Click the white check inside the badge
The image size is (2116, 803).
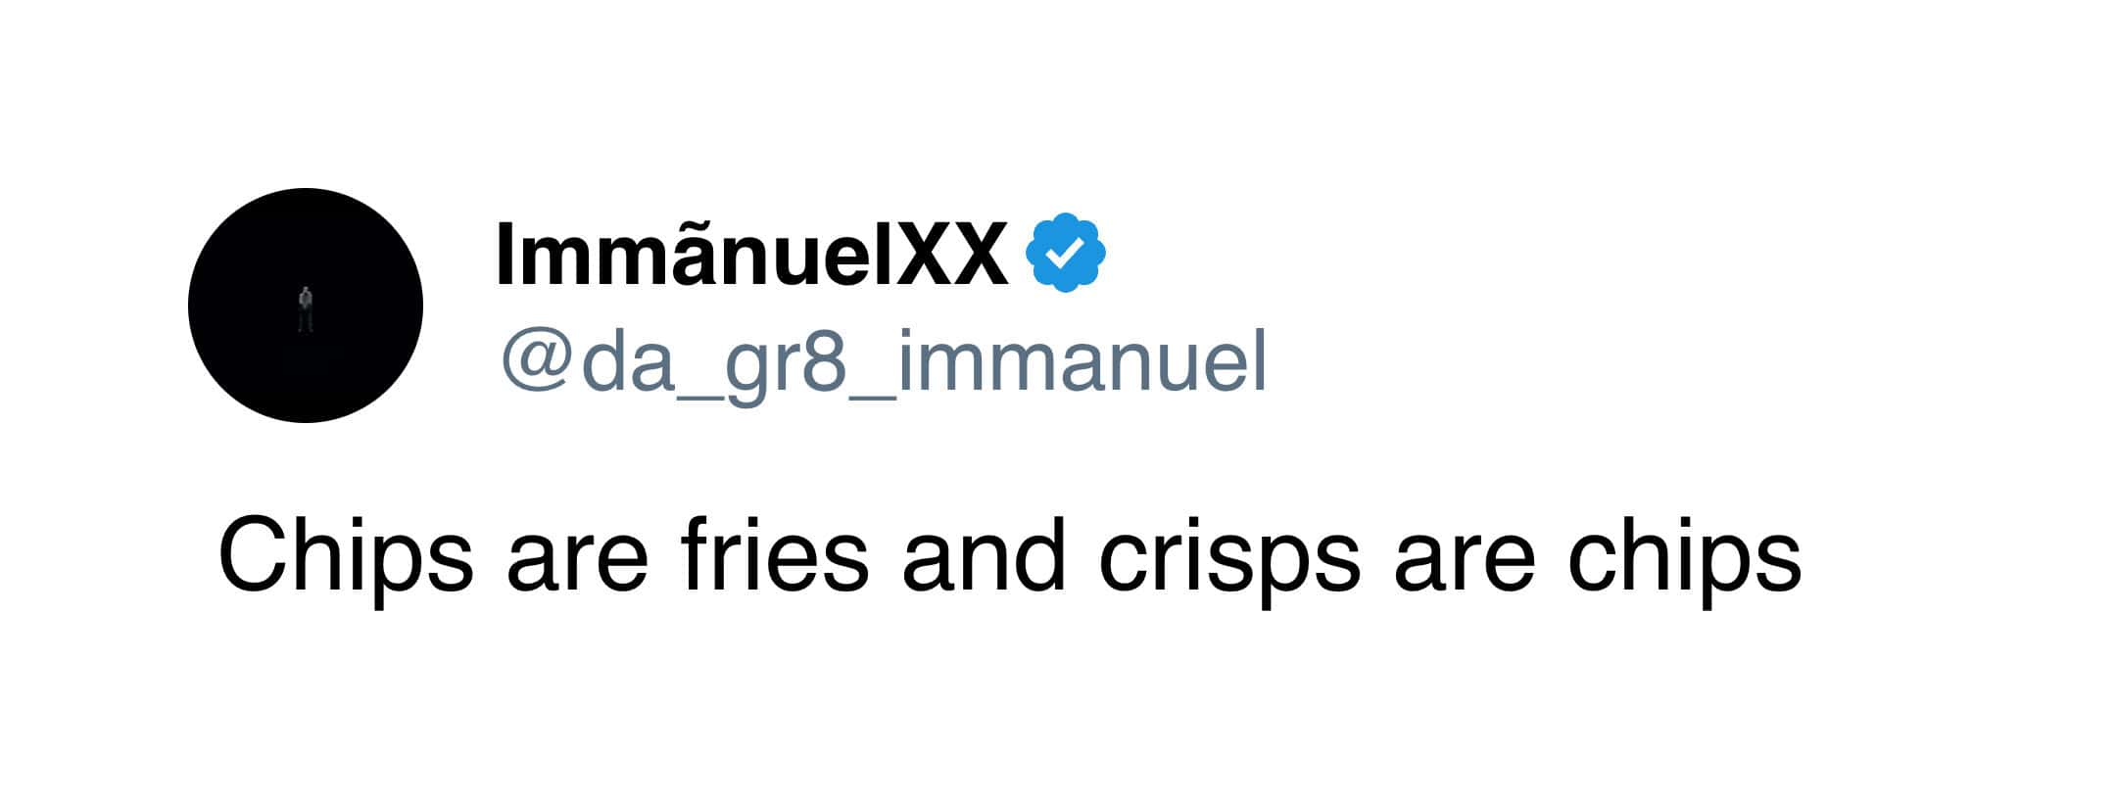click(1065, 254)
